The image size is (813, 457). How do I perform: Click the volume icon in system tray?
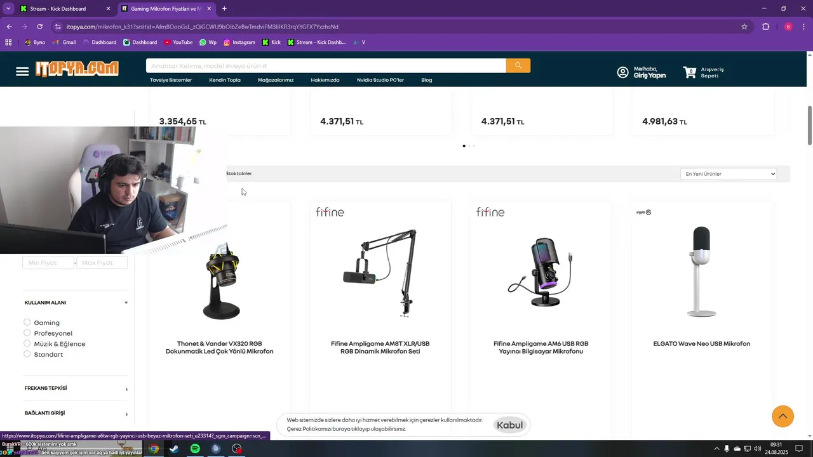[x=757, y=449]
